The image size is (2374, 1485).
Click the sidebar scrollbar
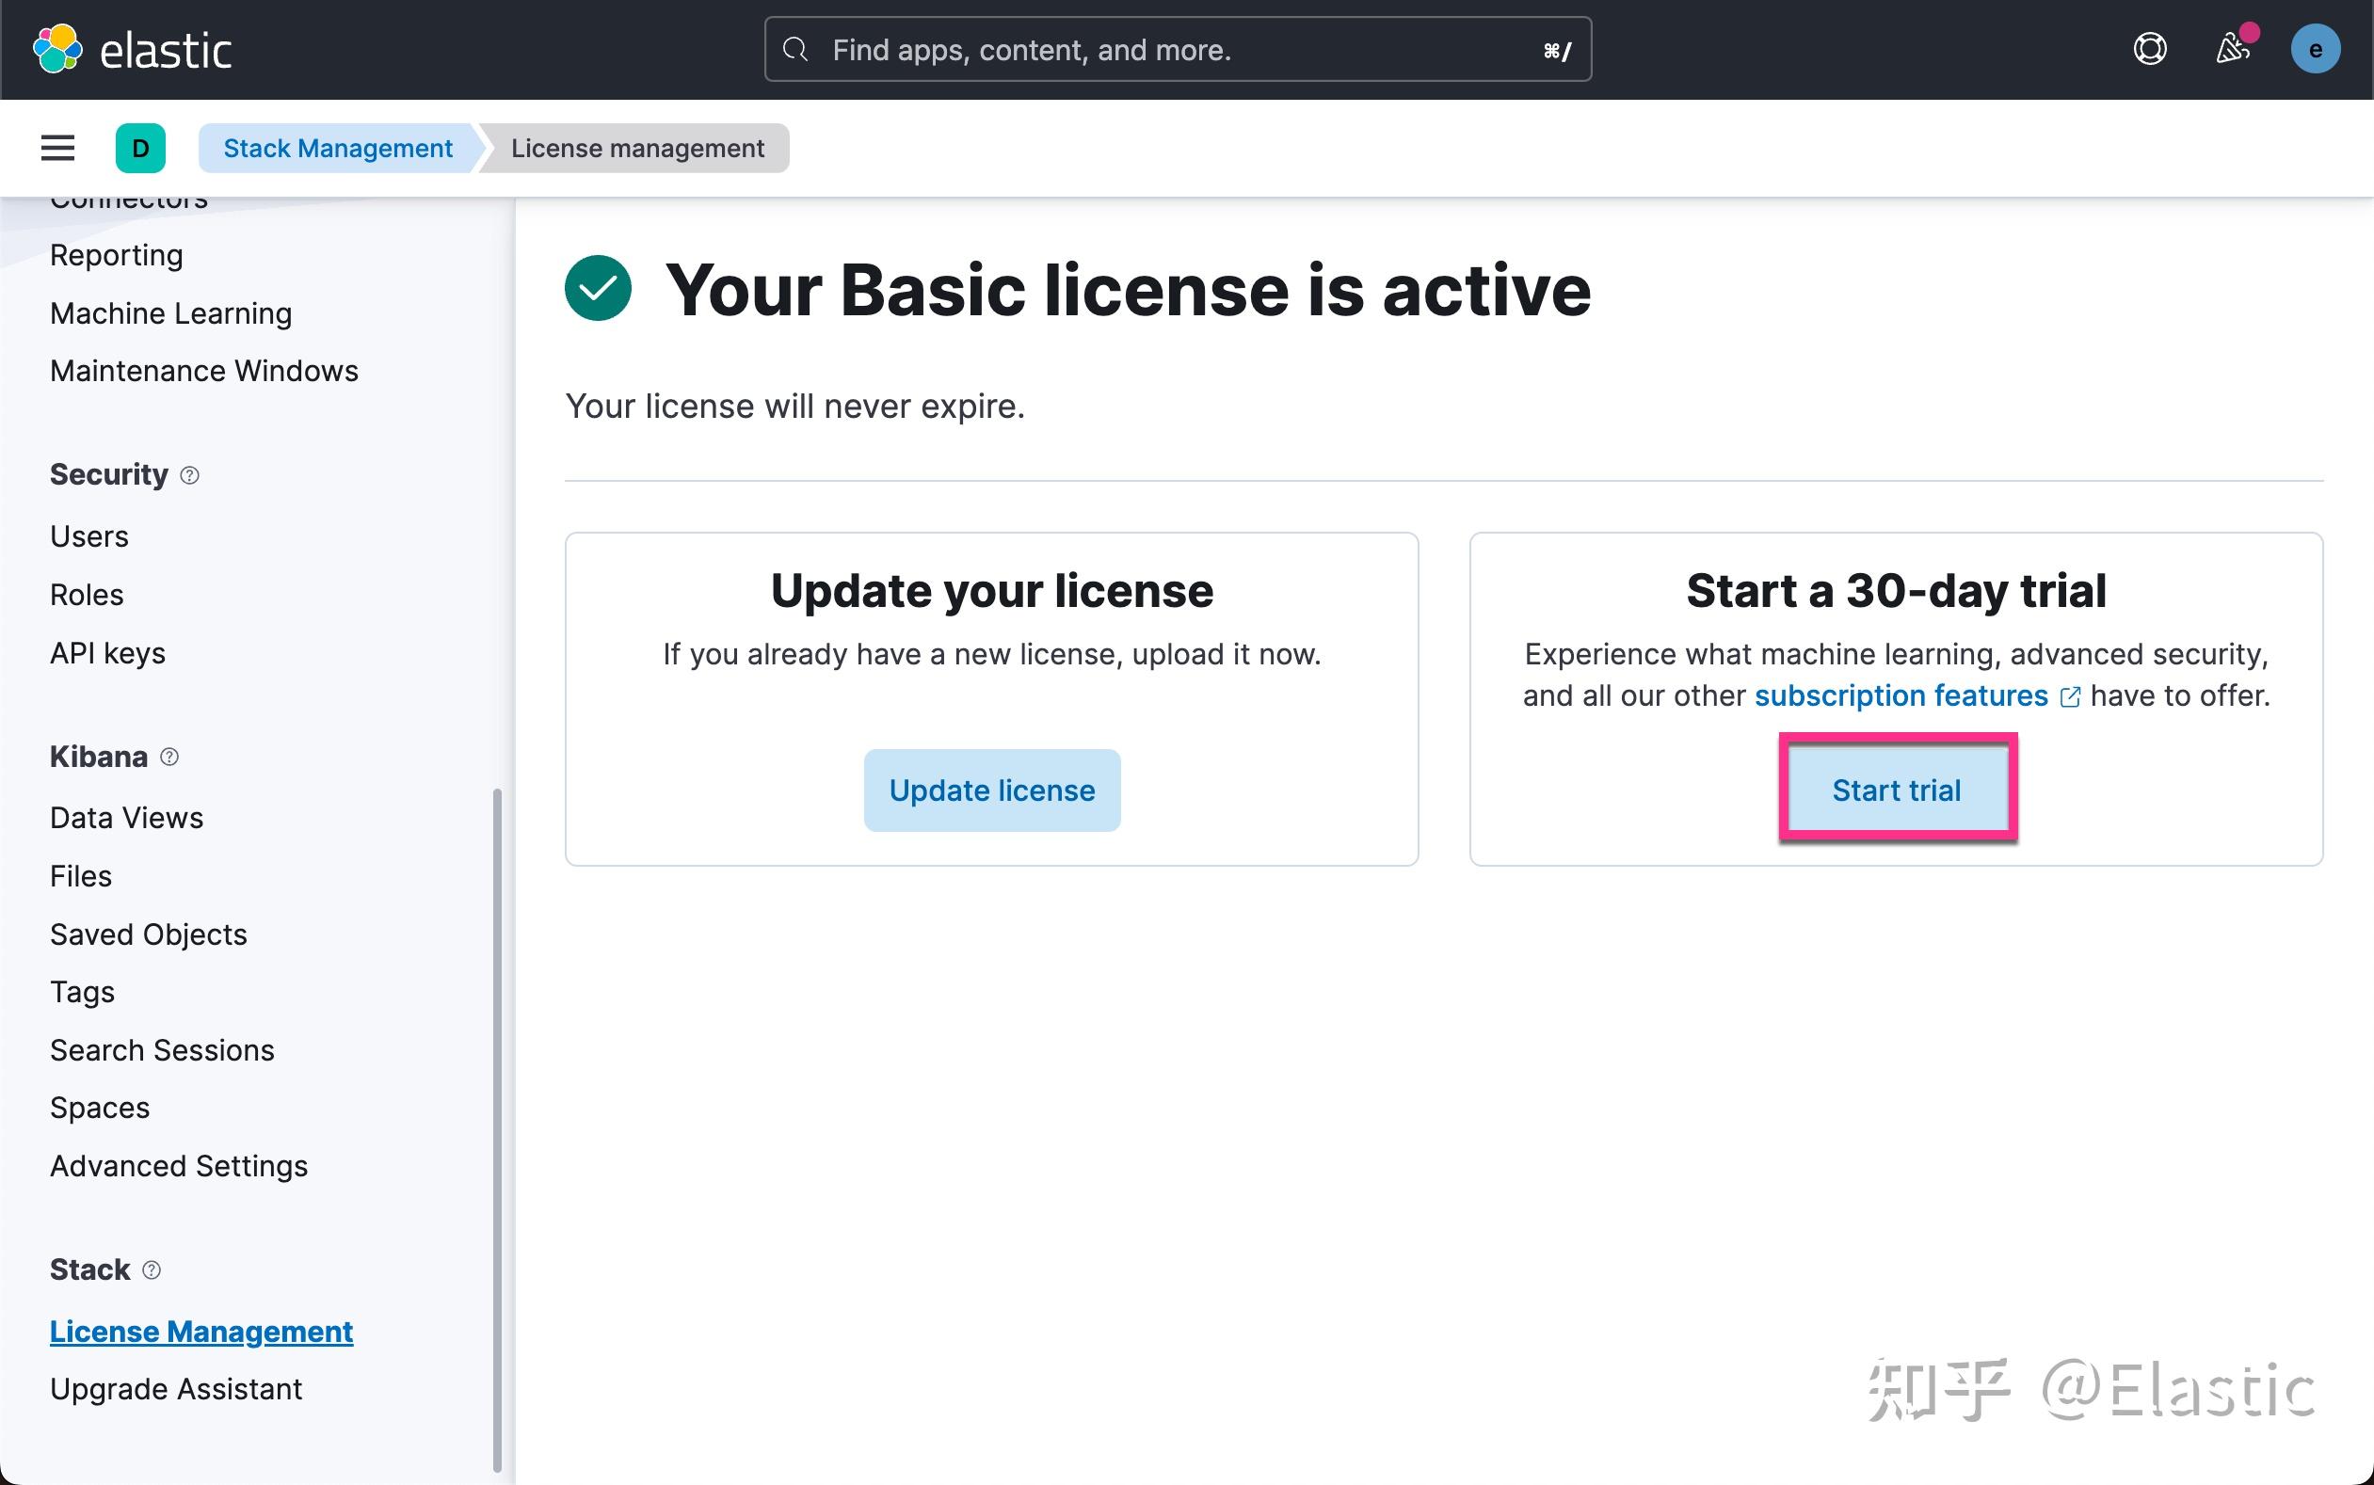(499, 1080)
